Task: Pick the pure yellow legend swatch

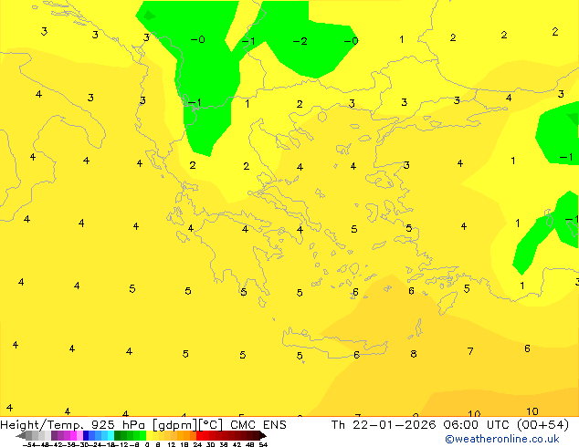Action: tap(149, 435)
